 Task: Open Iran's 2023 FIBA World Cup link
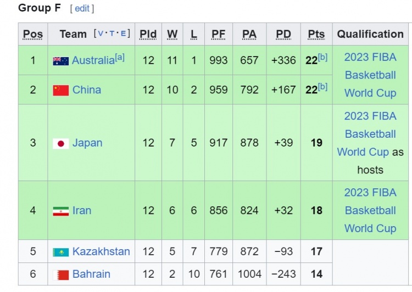(x=370, y=210)
